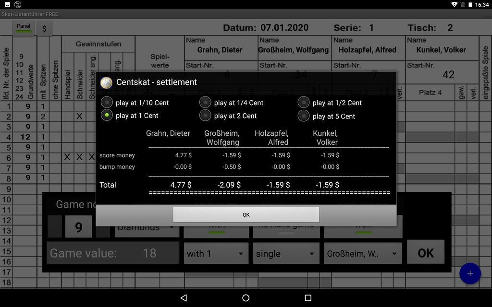Toggle the Panel button
The height and width of the screenshot is (307, 492).
(x=24, y=28)
